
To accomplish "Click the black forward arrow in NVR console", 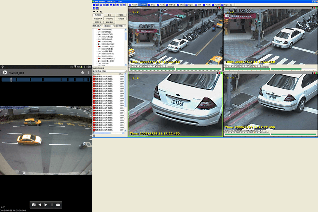I will tap(97, 12).
